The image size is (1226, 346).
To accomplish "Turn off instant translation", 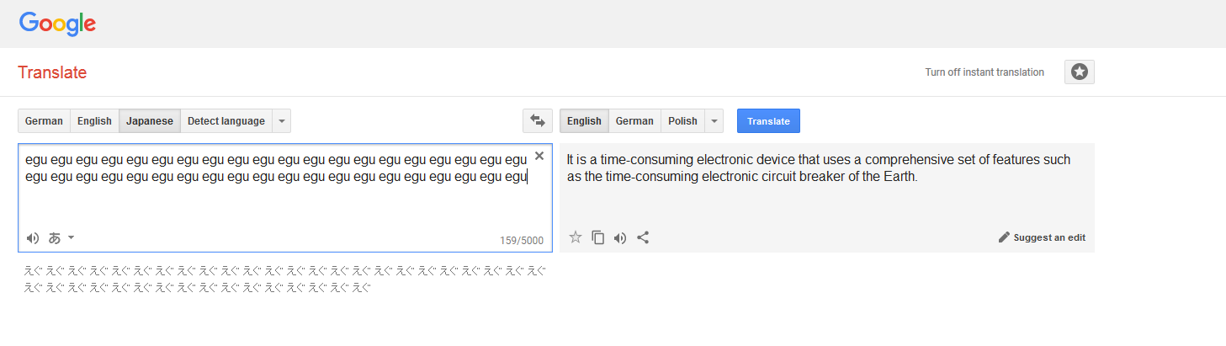I will coord(985,72).
